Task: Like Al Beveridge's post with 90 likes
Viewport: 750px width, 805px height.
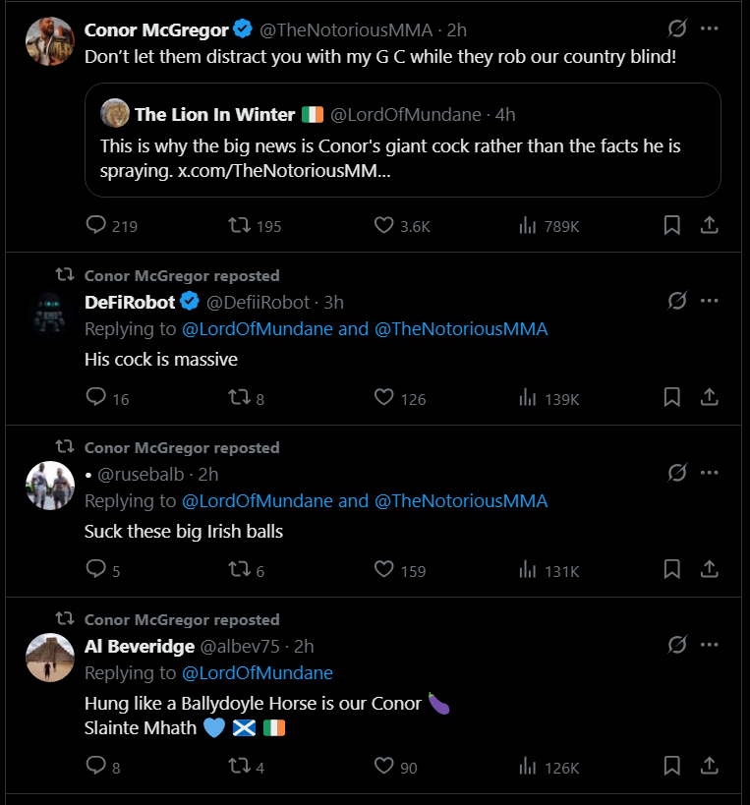Action: coord(383,766)
